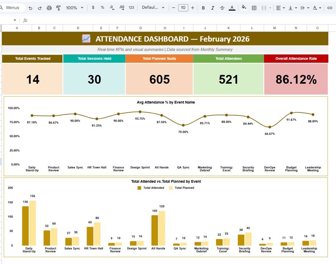The width and height of the screenshot is (336, 264).
Task: Format selection as currency
Action: pos(94,7)
